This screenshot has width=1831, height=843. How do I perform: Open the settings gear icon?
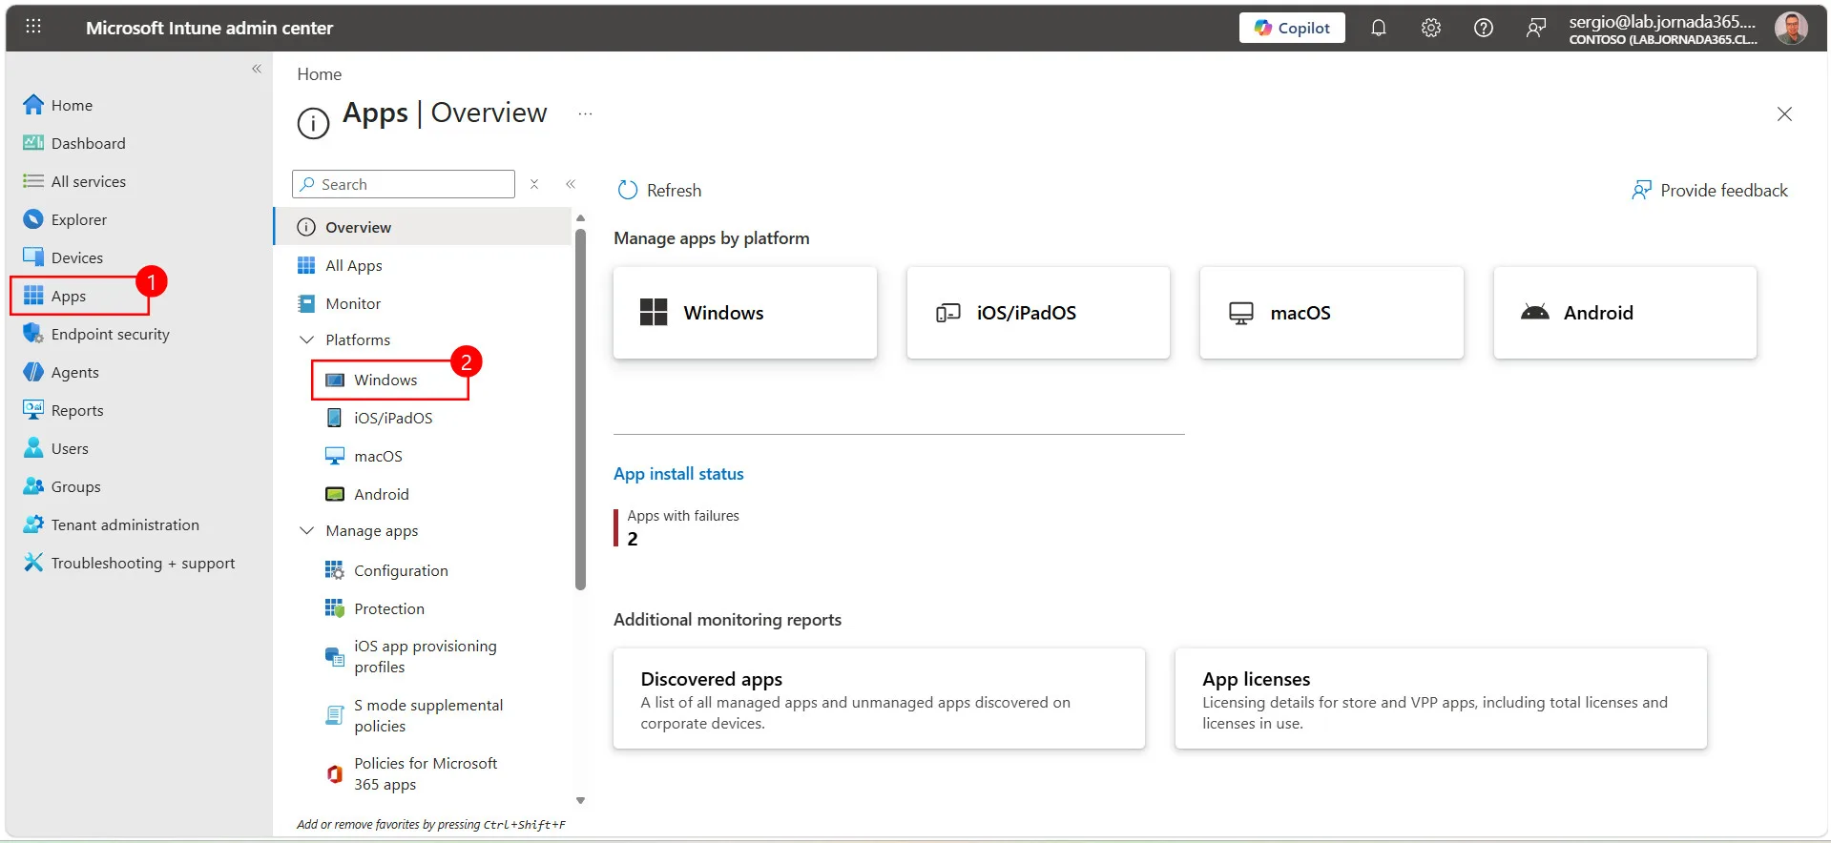coord(1431,28)
